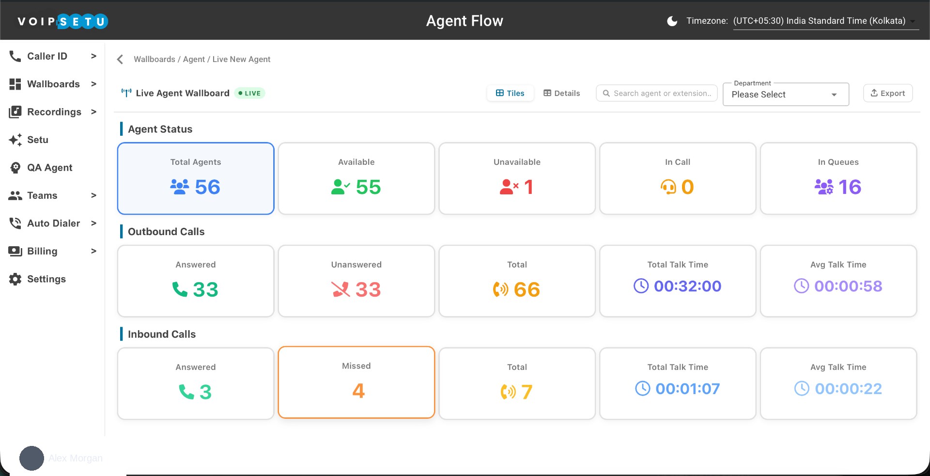Open Setu sparkle icon
This screenshot has height=476, width=930.
point(15,140)
